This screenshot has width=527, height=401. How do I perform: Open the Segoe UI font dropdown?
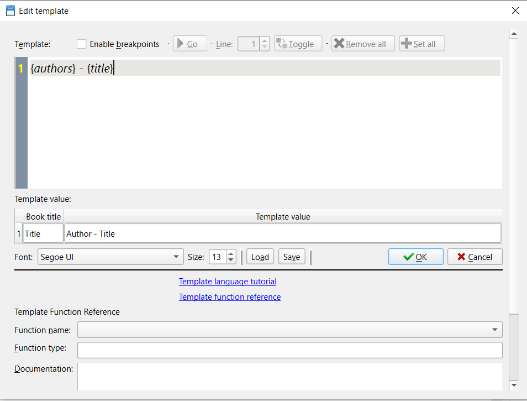(110, 257)
